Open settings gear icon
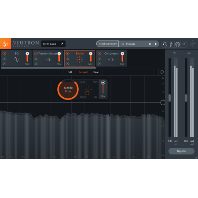The width and height of the screenshot is (198, 198). point(177,44)
